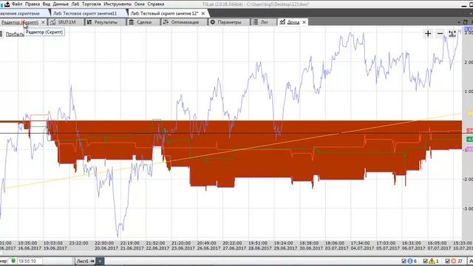
Task: Open the Справка menu
Action: pyautogui.click(x=156, y=4)
